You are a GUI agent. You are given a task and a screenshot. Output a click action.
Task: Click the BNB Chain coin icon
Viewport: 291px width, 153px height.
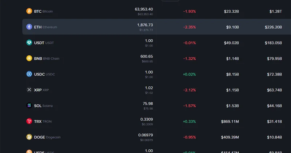[x=29, y=58]
